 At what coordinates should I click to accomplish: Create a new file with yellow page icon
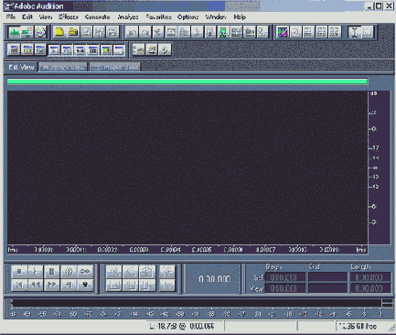coord(59,32)
